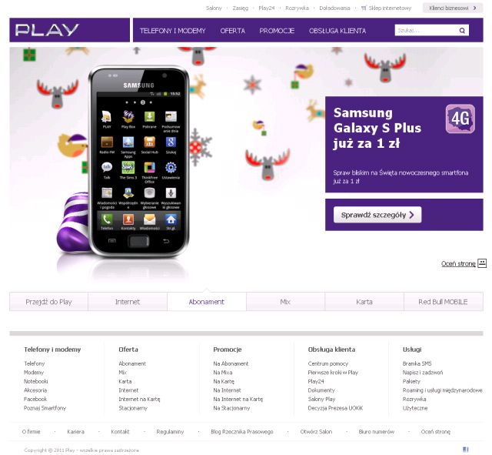Open the Telefony i Modemy menu
Image resolution: width=492 pixels, height=455 pixels.
172,31
